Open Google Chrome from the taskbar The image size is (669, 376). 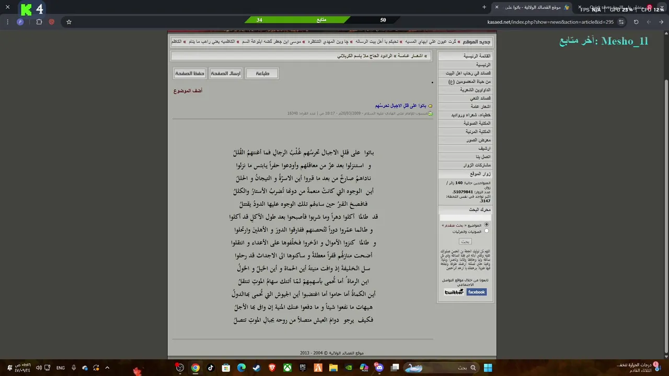[x=195, y=368]
